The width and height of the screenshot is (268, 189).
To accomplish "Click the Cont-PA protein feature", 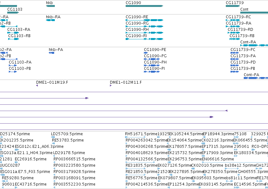I will click(256, 78).
